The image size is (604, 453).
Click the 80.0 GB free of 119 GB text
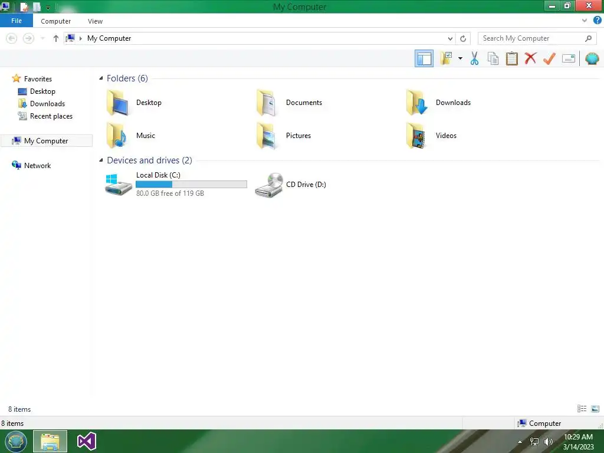click(x=170, y=193)
